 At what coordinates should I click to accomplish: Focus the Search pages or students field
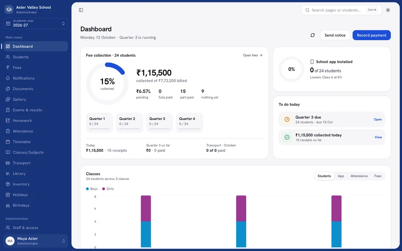tap(342, 10)
